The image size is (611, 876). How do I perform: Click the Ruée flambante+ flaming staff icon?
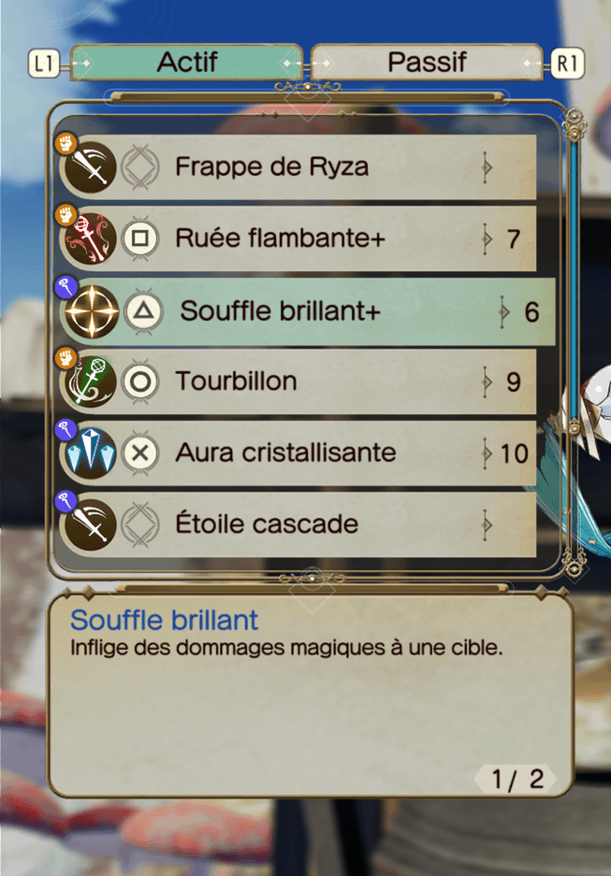(x=90, y=238)
